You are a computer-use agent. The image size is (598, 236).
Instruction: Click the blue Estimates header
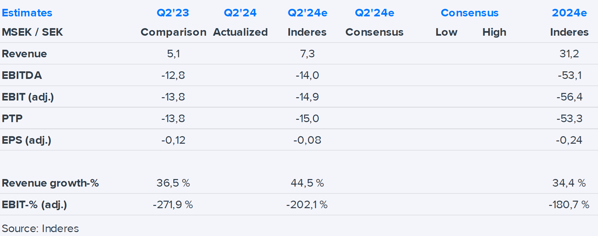pyautogui.click(x=27, y=13)
